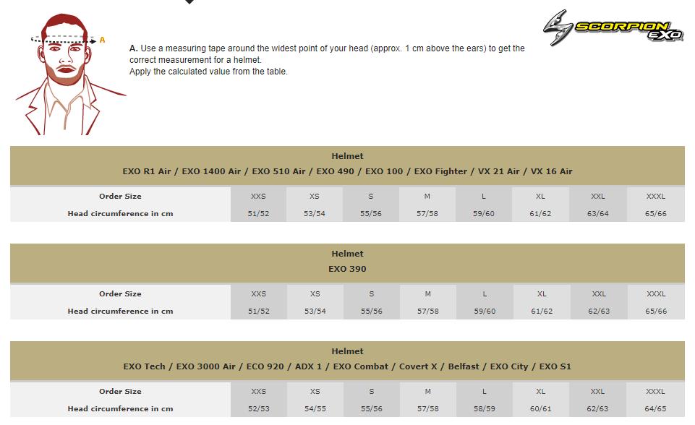Image resolution: width=695 pixels, height=425 pixels.
Task: Click Order Size label in EXO 390 table
Action: tap(120, 294)
